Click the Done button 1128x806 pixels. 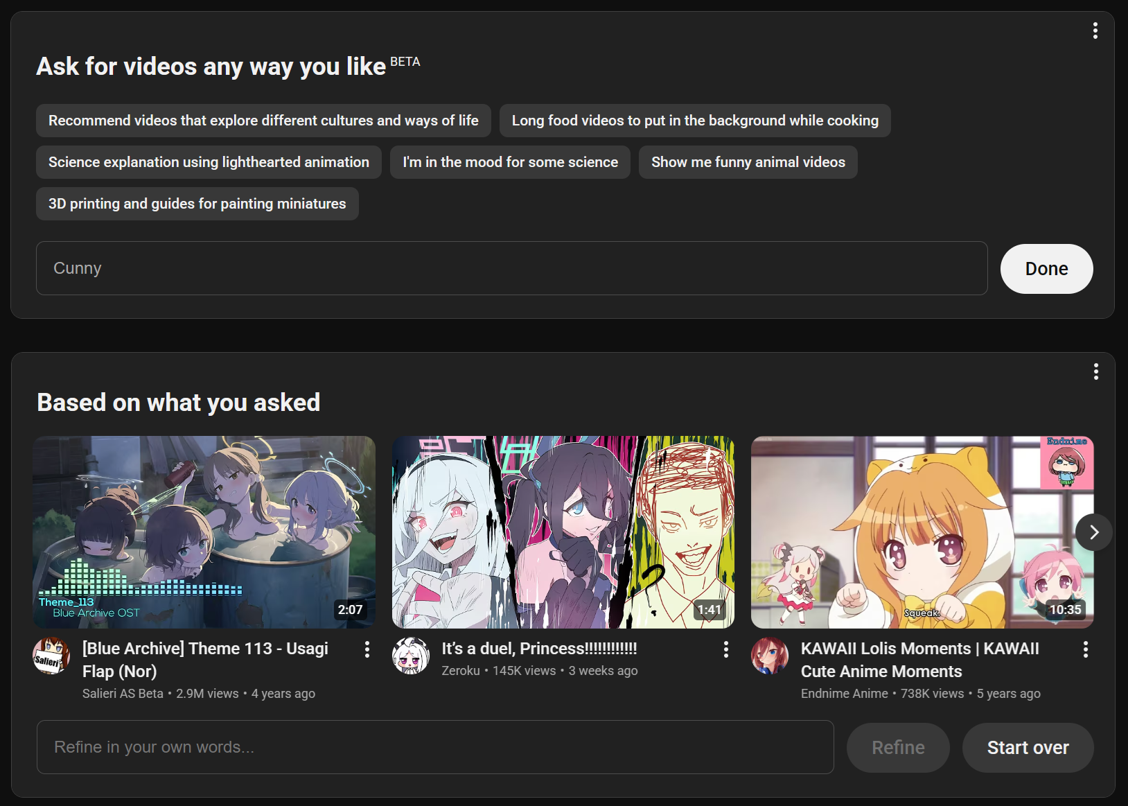pyautogui.click(x=1046, y=269)
